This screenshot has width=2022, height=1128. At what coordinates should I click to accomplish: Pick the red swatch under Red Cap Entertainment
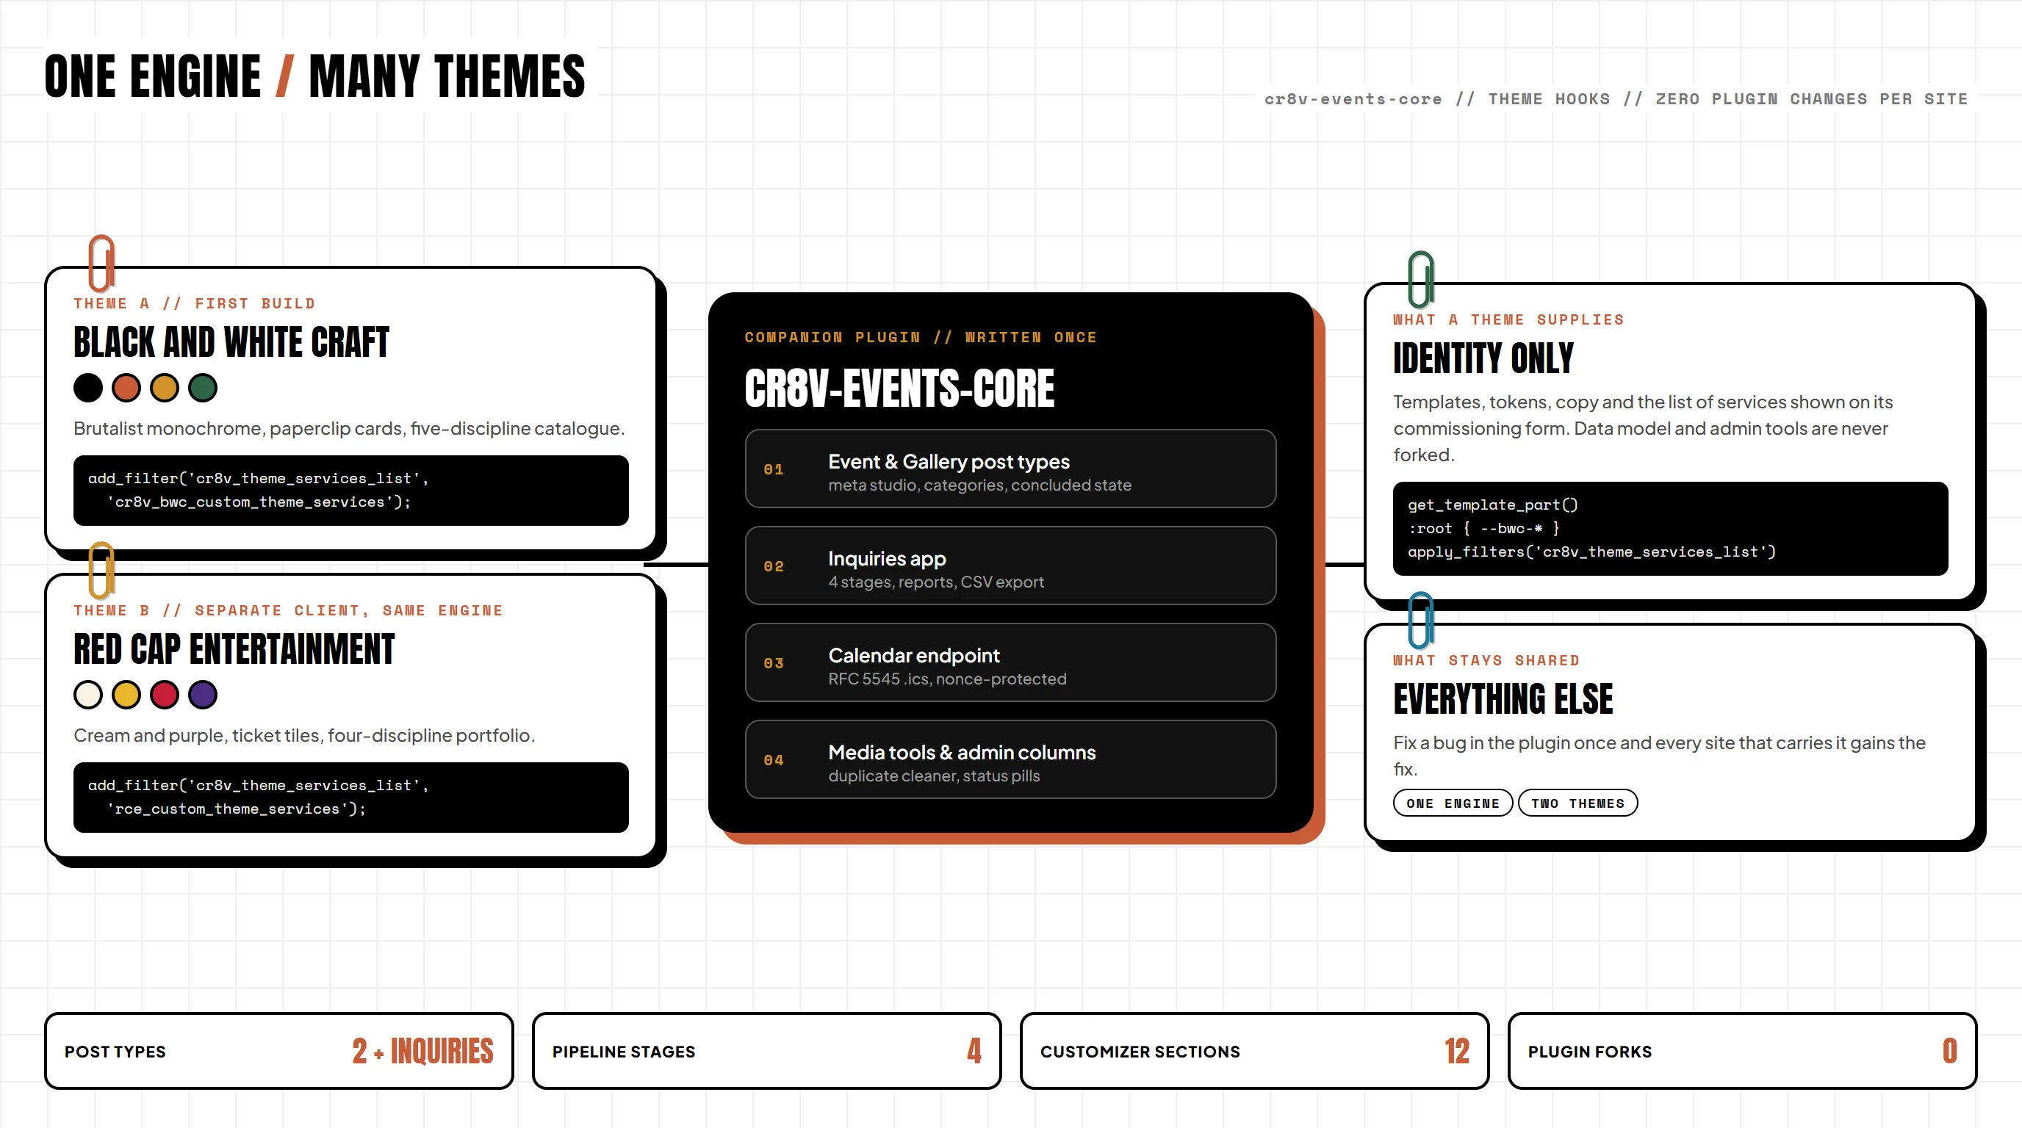pyautogui.click(x=165, y=694)
